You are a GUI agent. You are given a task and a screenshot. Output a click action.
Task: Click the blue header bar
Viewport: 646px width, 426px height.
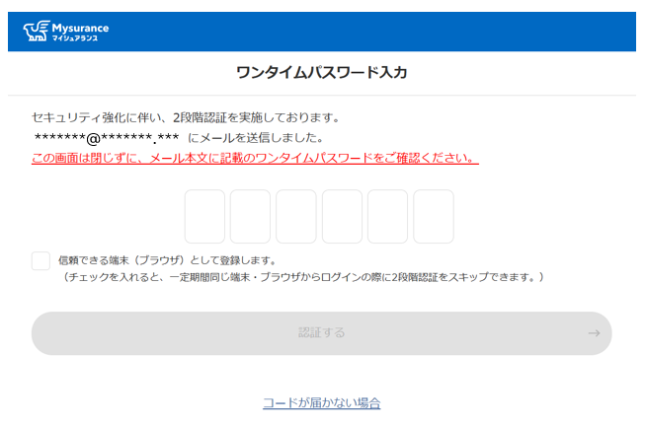pyautogui.click(x=395, y=32)
